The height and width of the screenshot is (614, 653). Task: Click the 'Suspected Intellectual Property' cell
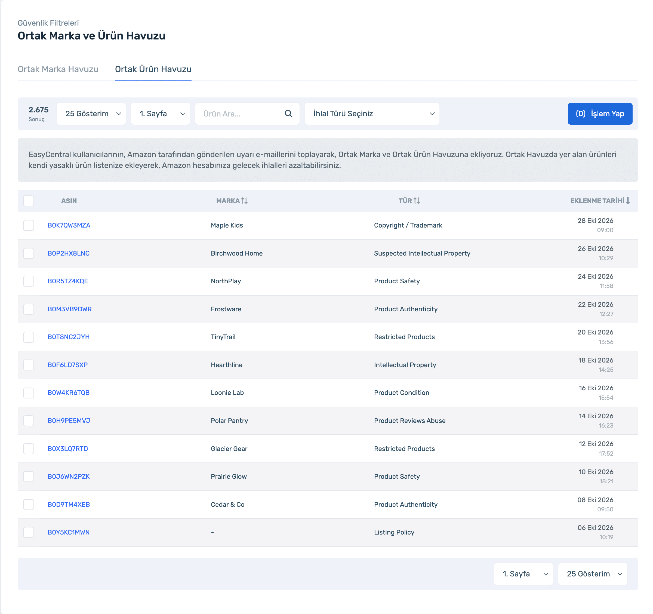coord(422,253)
